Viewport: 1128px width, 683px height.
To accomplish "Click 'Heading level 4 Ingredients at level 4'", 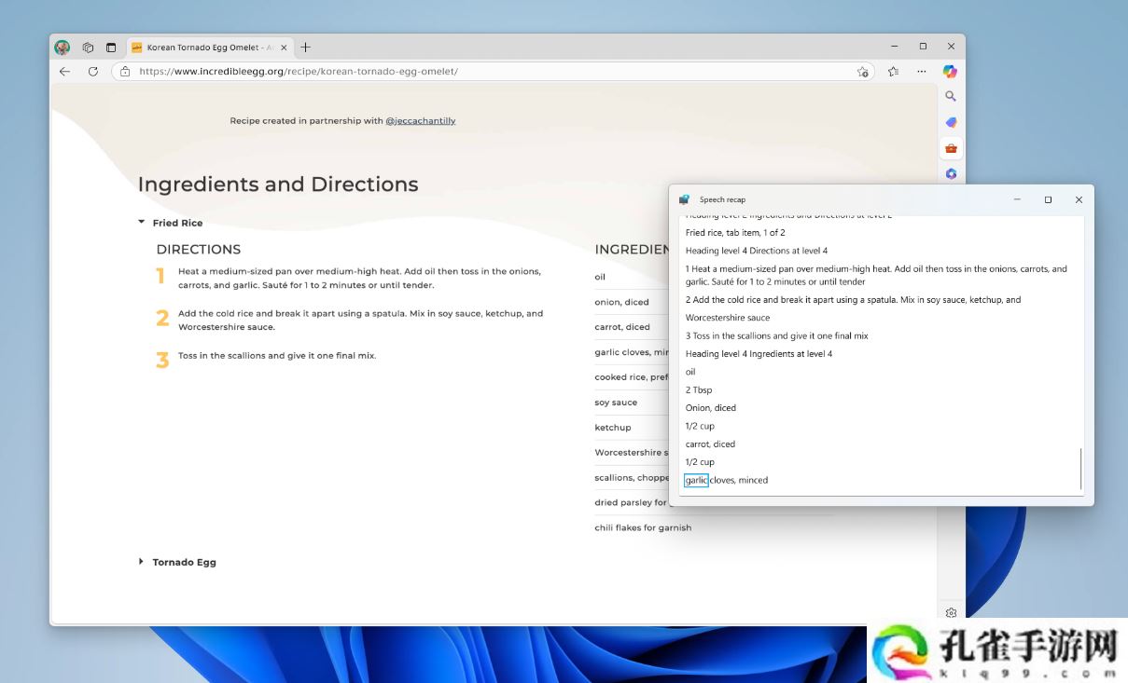I will click(x=759, y=353).
